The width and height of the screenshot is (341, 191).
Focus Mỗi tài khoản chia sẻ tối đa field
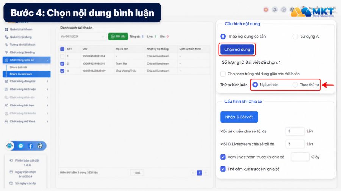[x=295, y=131]
